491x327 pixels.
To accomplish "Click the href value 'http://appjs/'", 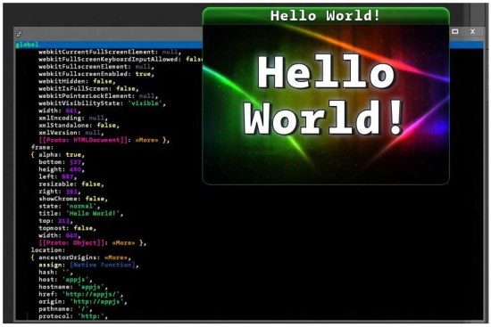I will tap(91, 295).
